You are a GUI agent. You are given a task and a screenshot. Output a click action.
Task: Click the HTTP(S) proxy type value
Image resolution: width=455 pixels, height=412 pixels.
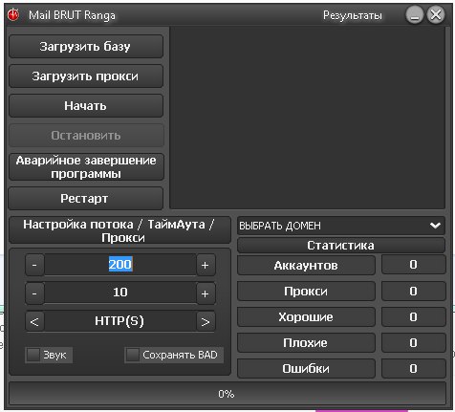[120, 321]
